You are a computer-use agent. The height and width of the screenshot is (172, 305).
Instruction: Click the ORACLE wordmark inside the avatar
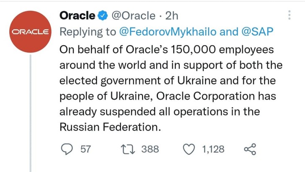tap(31, 32)
